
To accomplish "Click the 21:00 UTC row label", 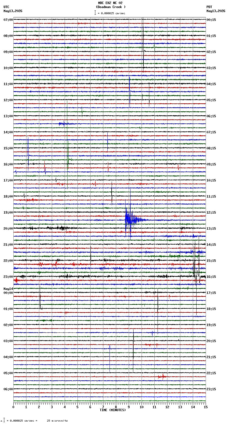I will click(x=8, y=245).
